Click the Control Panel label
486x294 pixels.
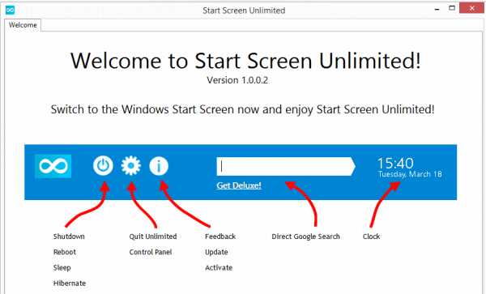point(151,252)
